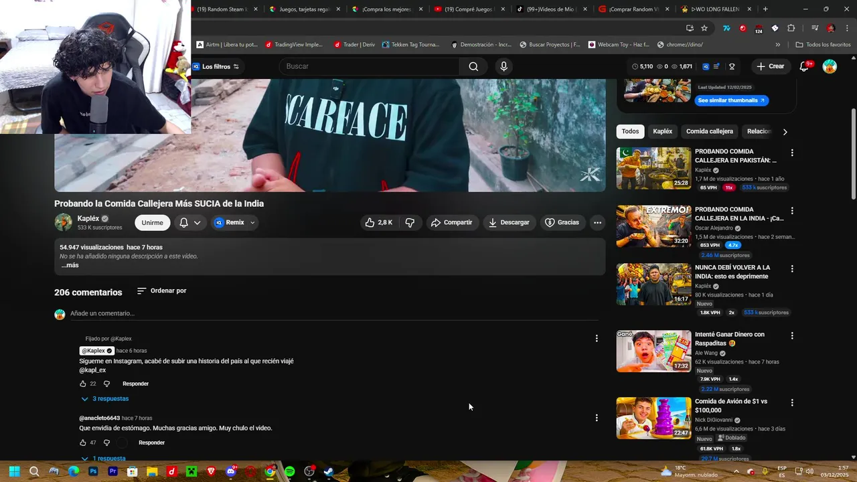Show hidden bookmarks with the double chevron

pyautogui.click(x=777, y=45)
